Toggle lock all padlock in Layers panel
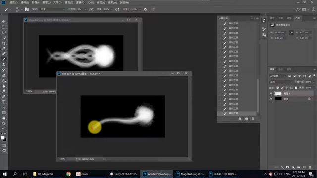This screenshot has height=178, width=317. (x=296, y=88)
